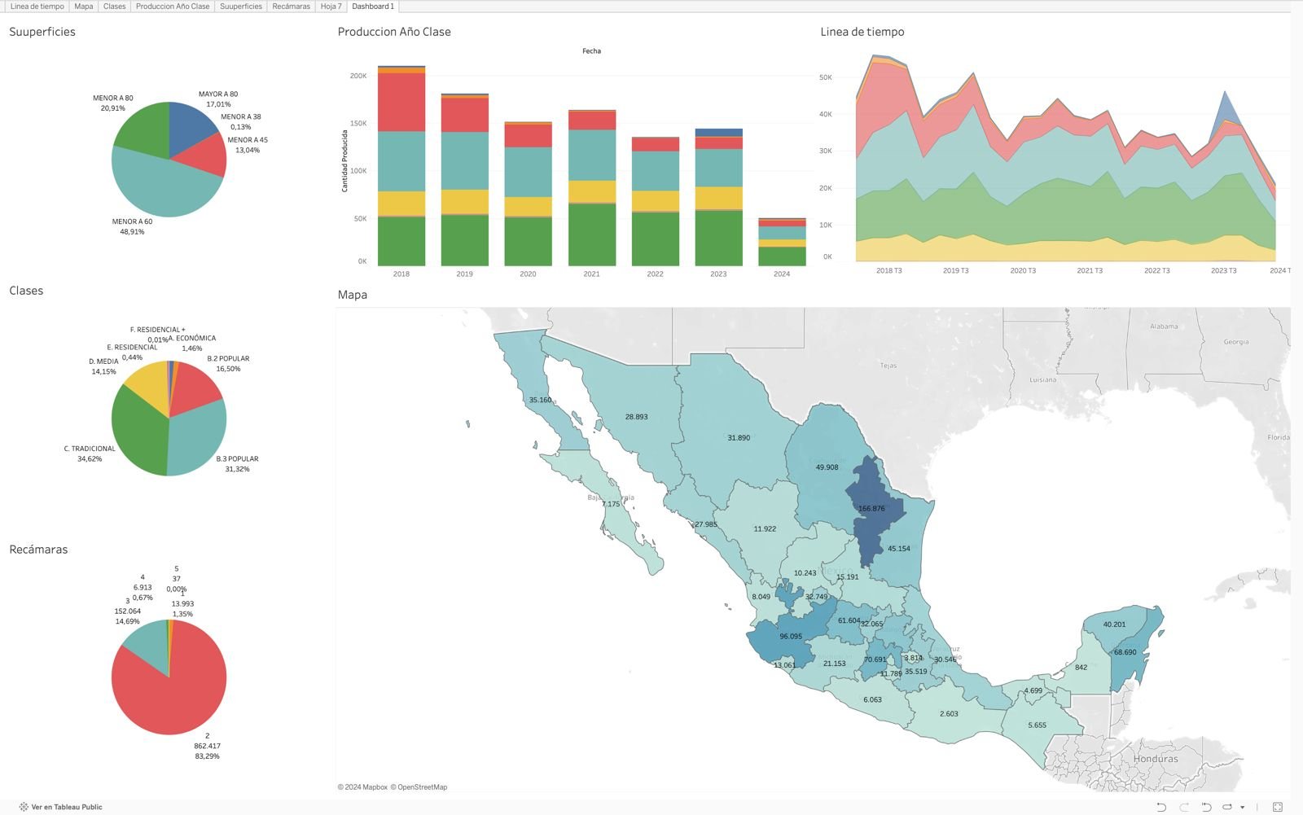
Task: Click 2021 T3 on timeline axis
Action: point(1090,270)
